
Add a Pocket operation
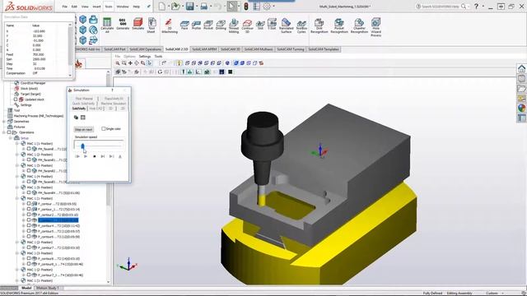tap(208, 25)
